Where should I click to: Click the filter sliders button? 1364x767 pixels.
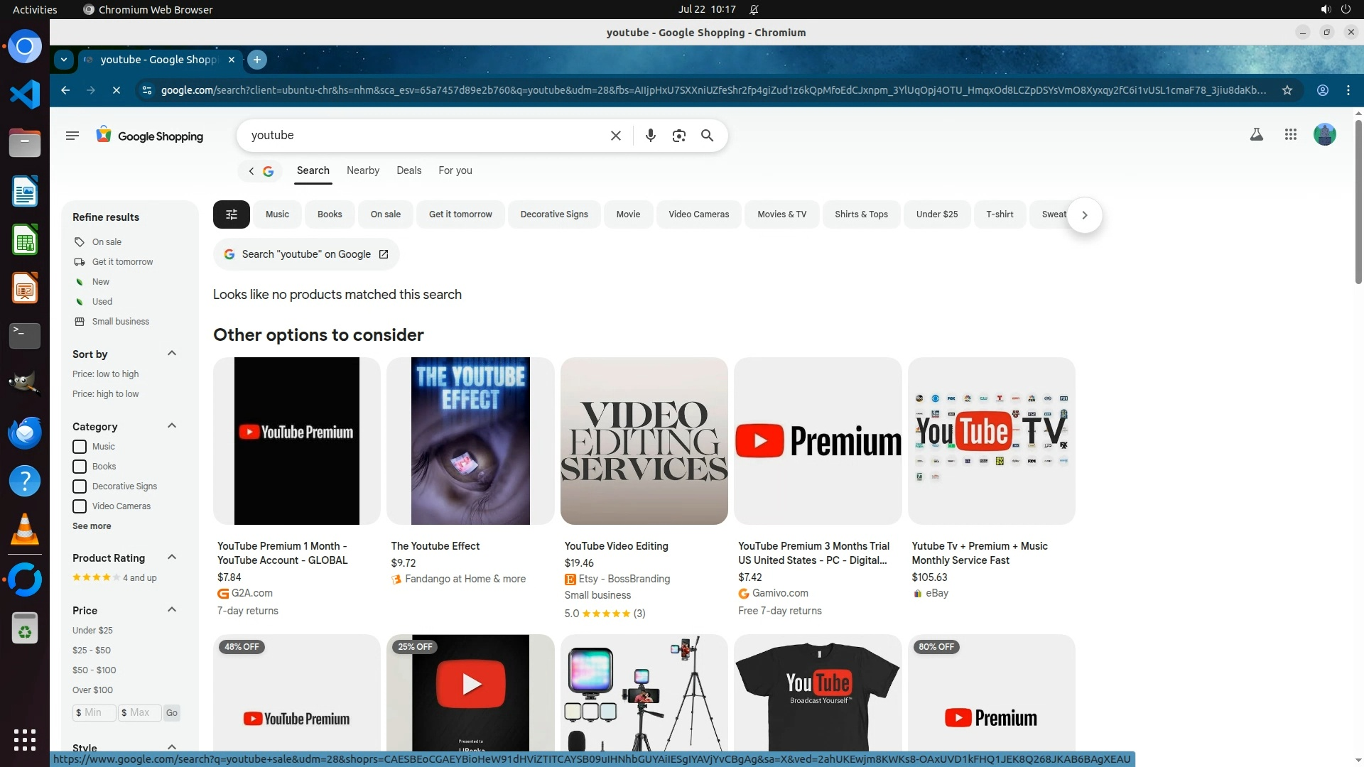pos(231,214)
